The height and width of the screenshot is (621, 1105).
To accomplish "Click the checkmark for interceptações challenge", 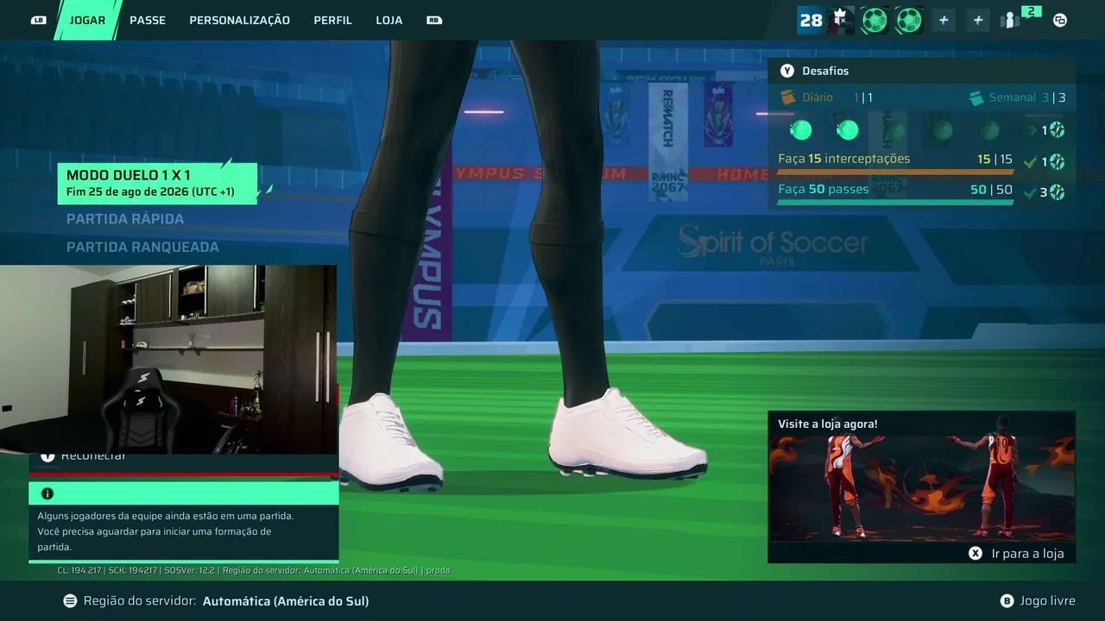I will click(x=1029, y=161).
